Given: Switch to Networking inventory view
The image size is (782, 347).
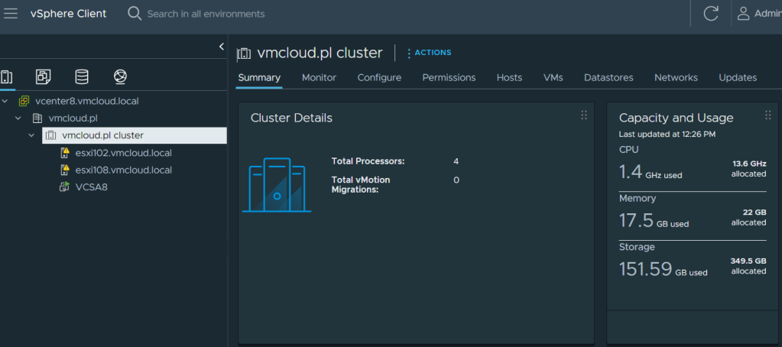Looking at the screenshot, I should click(119, 76).
